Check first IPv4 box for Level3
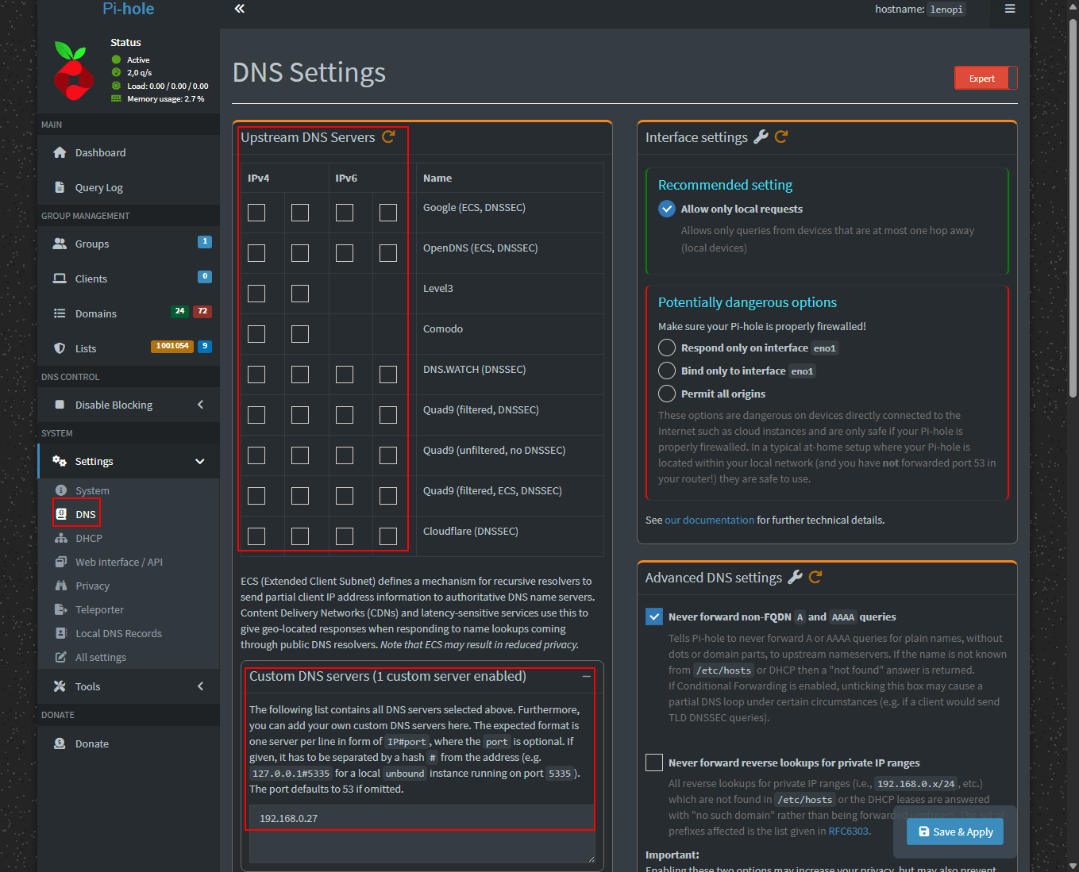1079x872 pixels. [x=256, y=294]
